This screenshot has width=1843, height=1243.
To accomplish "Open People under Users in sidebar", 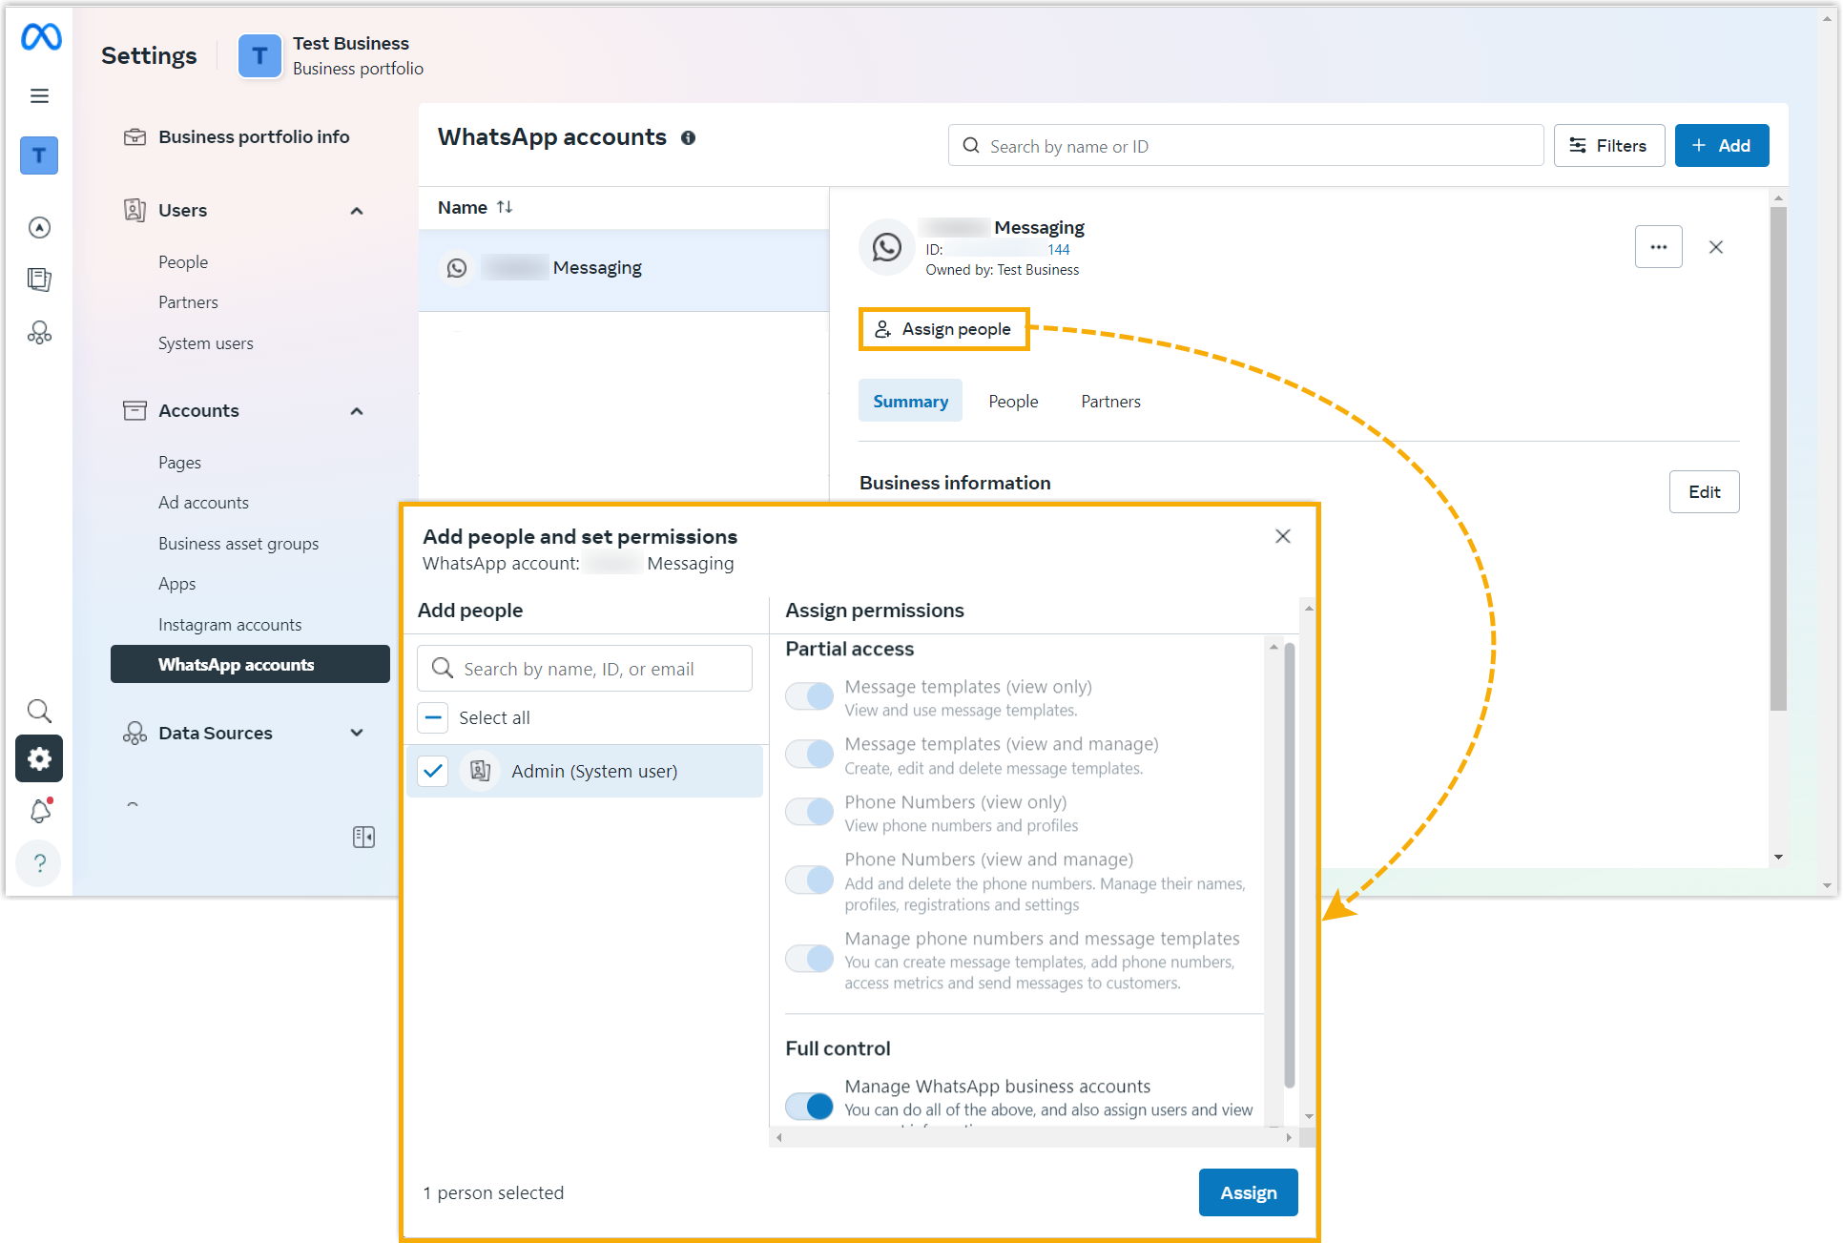I will click(183, 262).
